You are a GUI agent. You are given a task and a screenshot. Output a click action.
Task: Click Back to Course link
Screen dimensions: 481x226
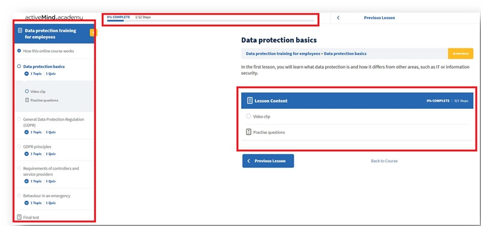tap(384, 161)
